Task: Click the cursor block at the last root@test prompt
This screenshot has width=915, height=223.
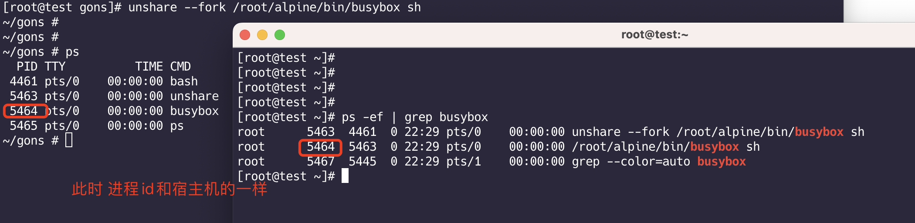Action: point(345,176)
